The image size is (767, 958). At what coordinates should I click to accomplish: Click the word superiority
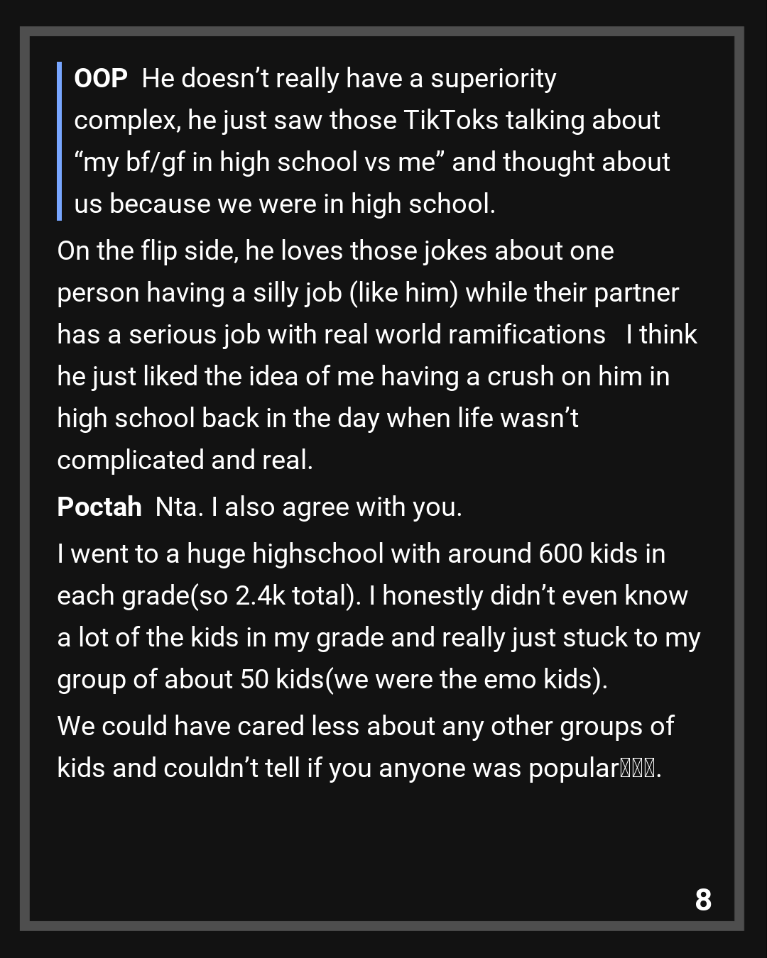(x=494, y=79)
